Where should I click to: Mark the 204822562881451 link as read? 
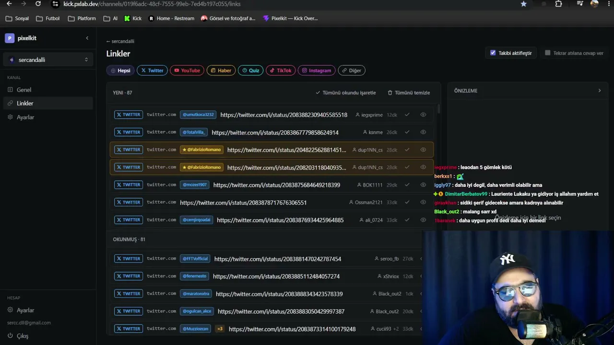(x=407, y=149)
